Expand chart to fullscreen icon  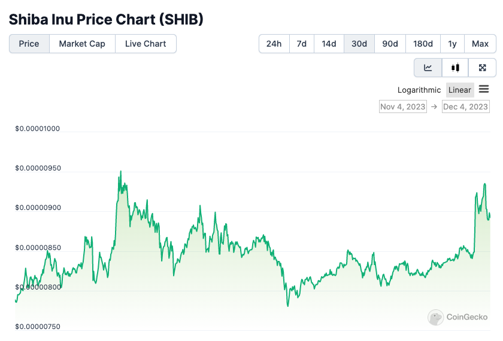point(482,68)
